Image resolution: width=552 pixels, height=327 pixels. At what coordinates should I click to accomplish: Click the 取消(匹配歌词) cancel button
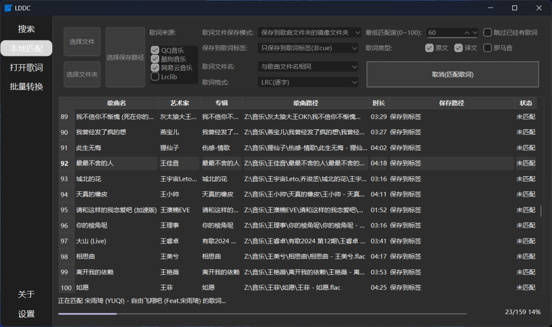(452, 74)
